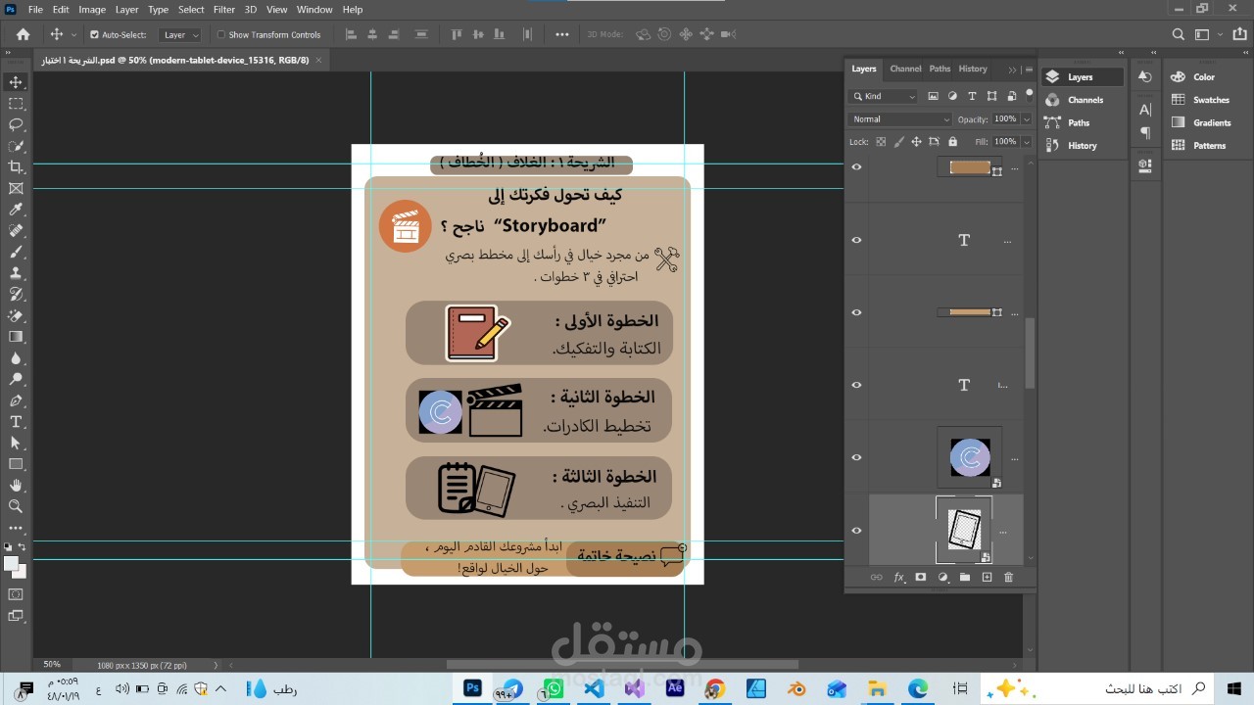1254x705 pixels.
Task: Select the Hand tool
Action: coord(16,486)
